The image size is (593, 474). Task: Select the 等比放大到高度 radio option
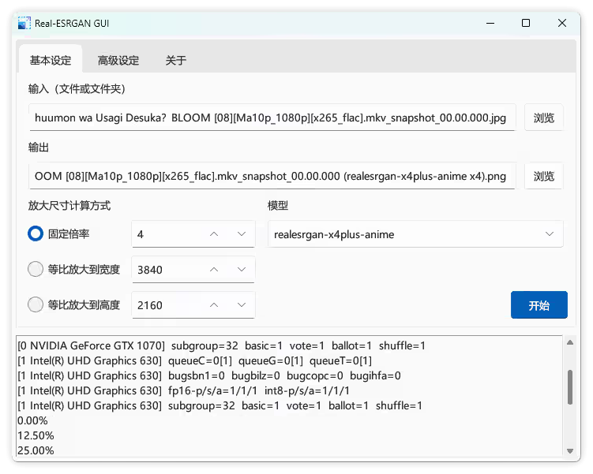(36, 305)
